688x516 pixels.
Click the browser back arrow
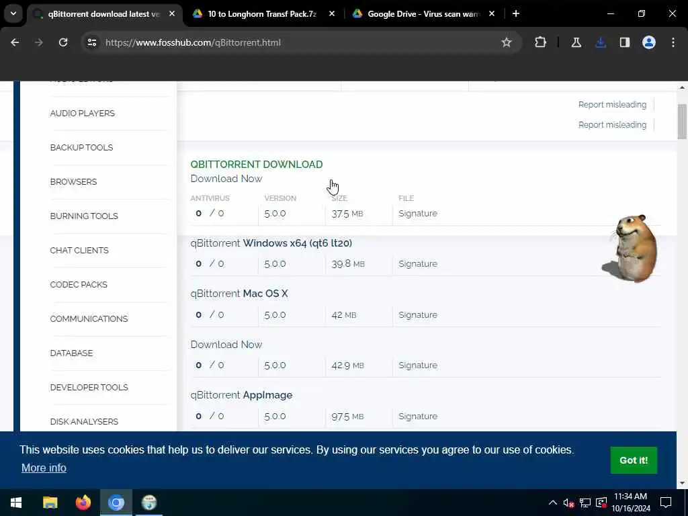pyautogui.click(x=15, y=42)
